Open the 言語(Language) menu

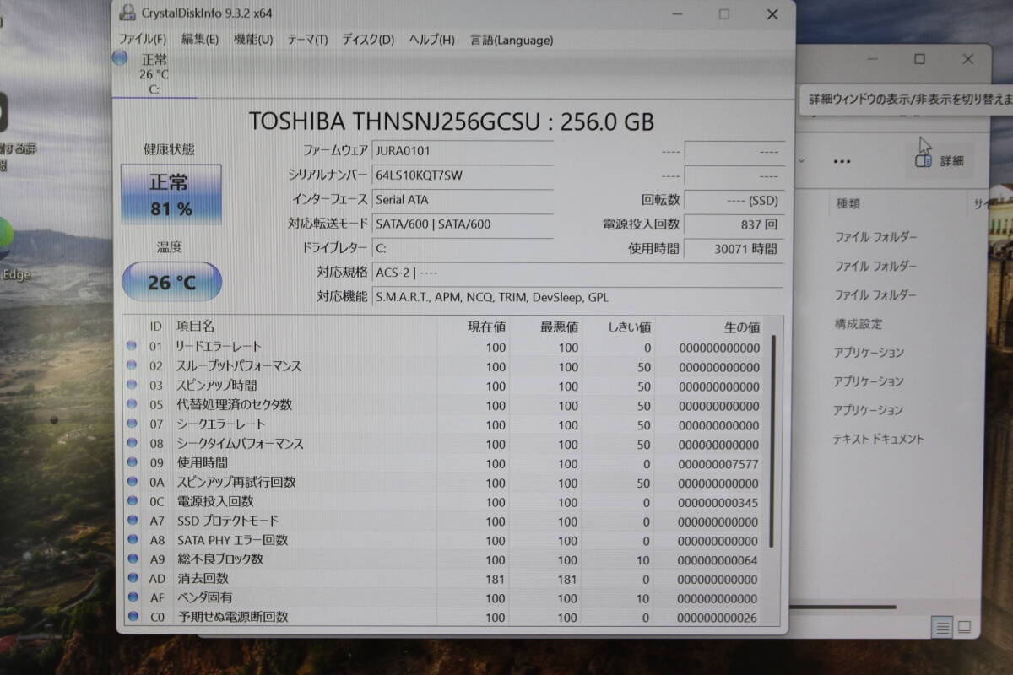(x=512, y=40)
